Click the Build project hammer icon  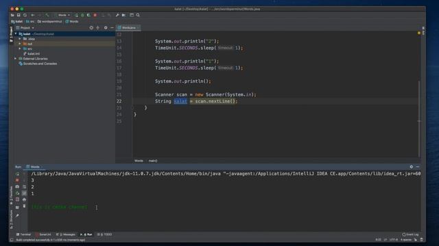(47, 15)
